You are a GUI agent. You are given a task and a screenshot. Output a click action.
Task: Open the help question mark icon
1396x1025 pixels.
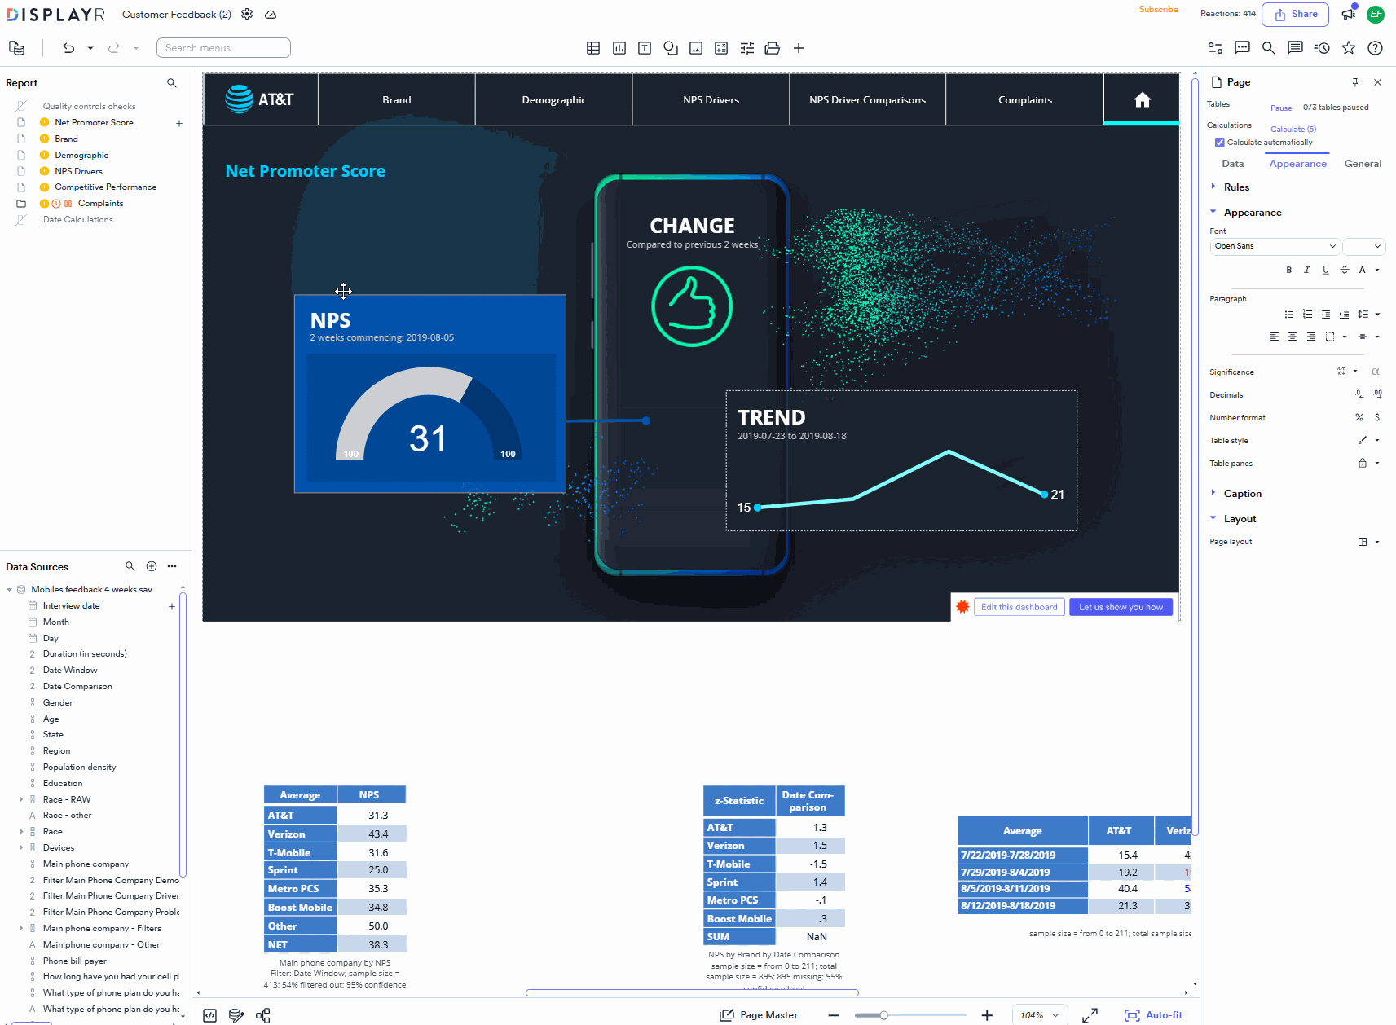1376,48
